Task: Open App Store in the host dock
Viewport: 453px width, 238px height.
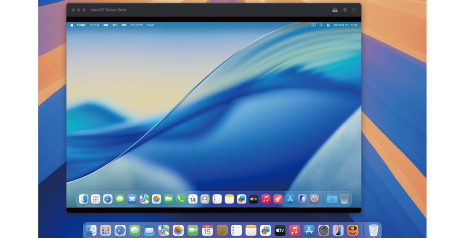Action: coord(309,230)
